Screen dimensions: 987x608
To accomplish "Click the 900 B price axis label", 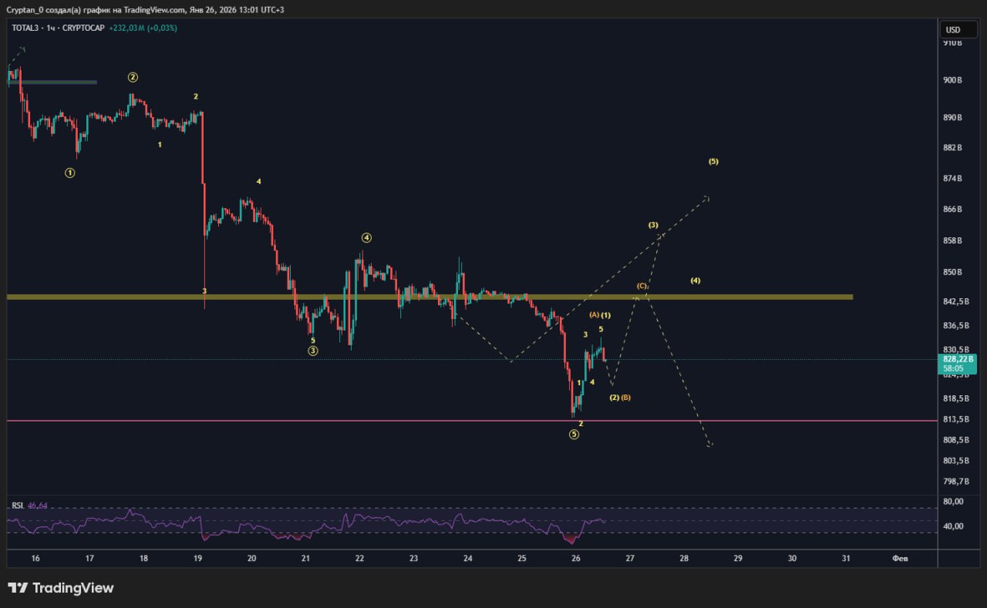I will [x=952, y=80].
